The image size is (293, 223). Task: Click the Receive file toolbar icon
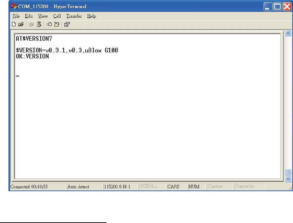click(57, 24)
